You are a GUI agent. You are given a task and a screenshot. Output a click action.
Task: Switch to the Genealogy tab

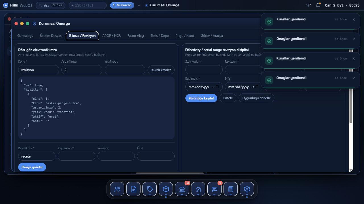click(x=25, y=36)
